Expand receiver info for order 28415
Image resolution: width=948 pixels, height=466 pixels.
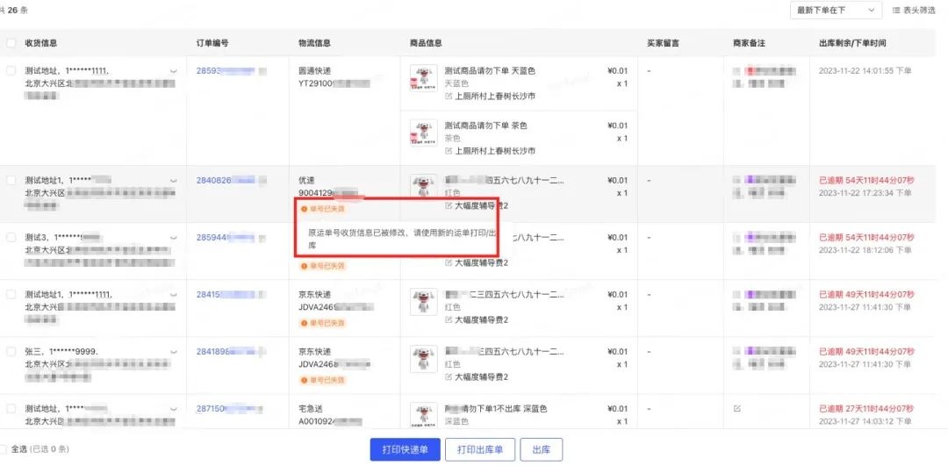pyautogui.click(x=174, y=295)
